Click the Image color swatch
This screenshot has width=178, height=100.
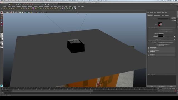161,35
